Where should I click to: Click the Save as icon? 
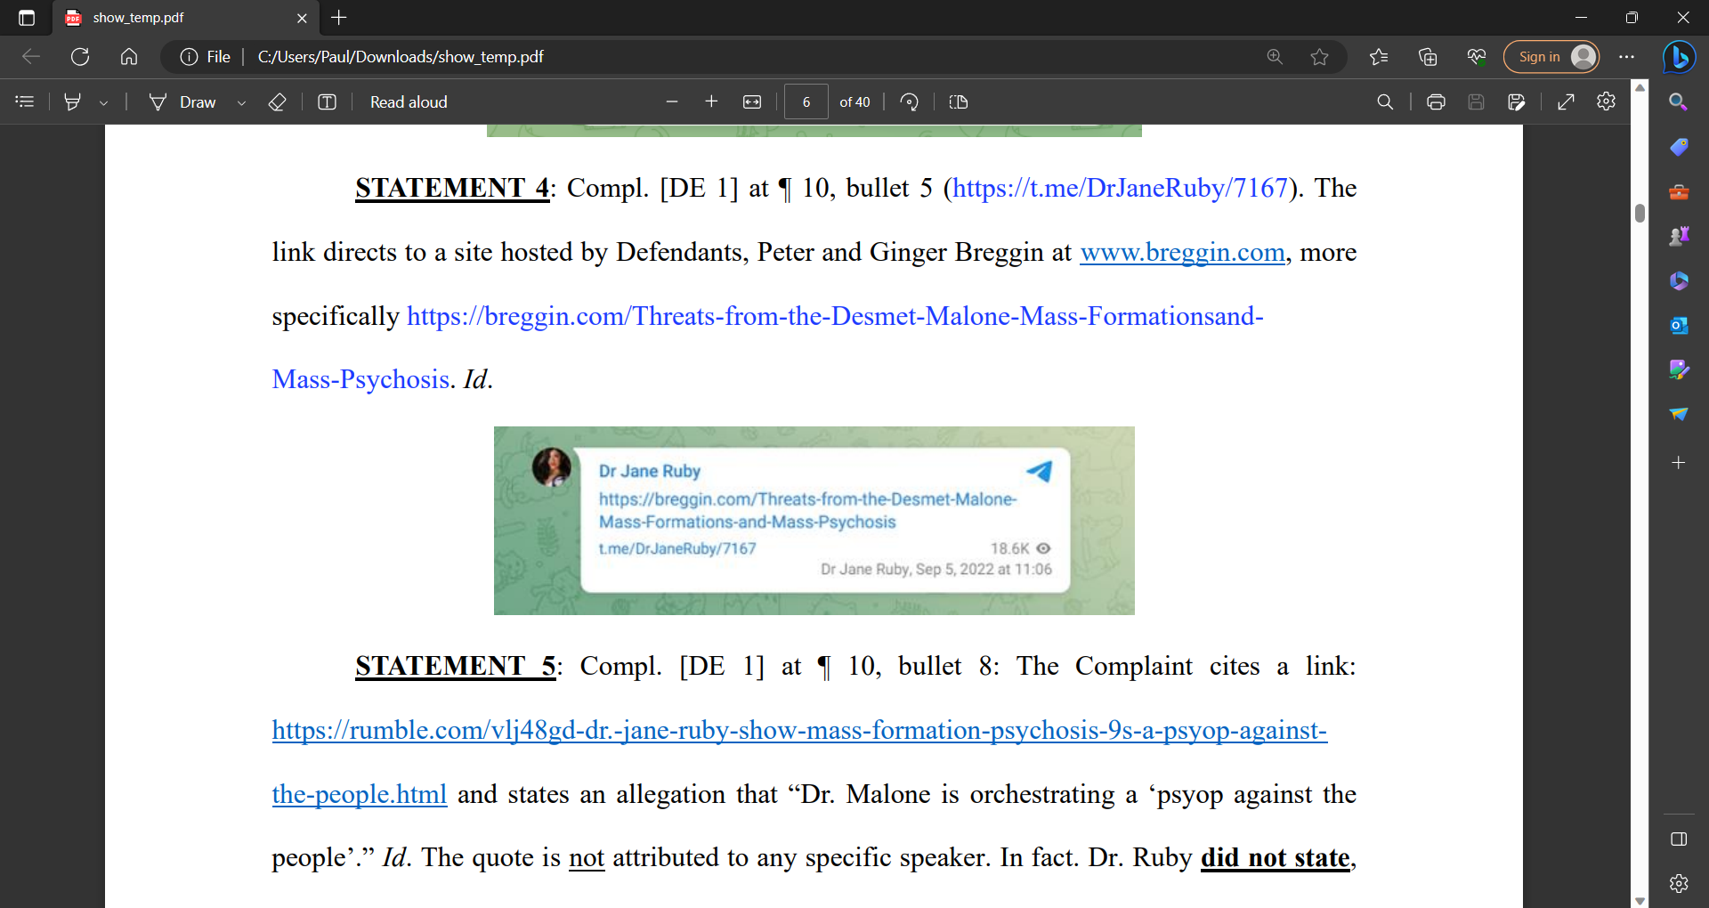coord(1517,102)
